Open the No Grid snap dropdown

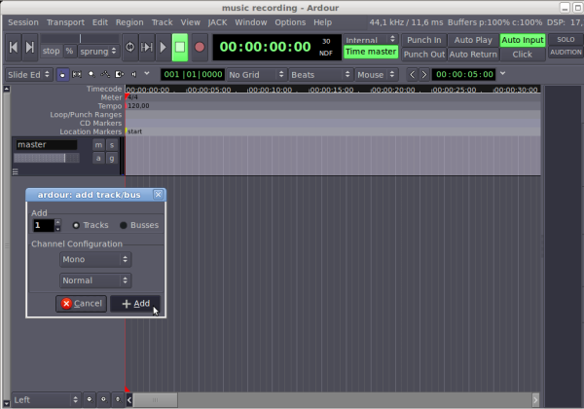257,75
